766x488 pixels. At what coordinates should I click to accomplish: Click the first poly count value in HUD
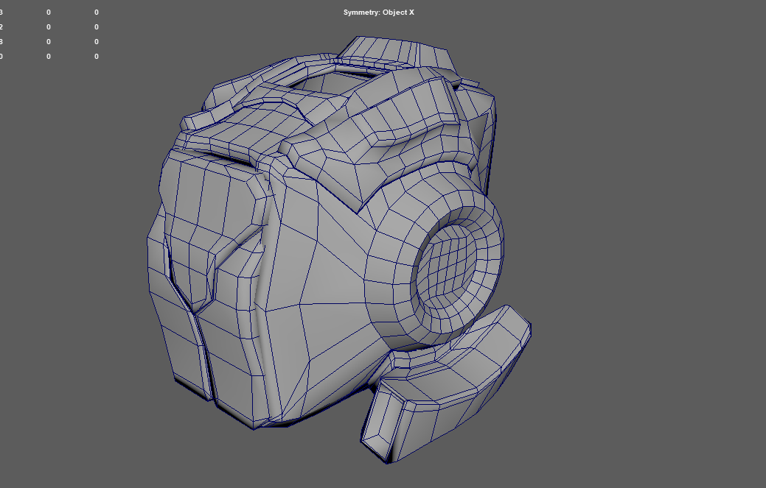click(x=48, y=12)
